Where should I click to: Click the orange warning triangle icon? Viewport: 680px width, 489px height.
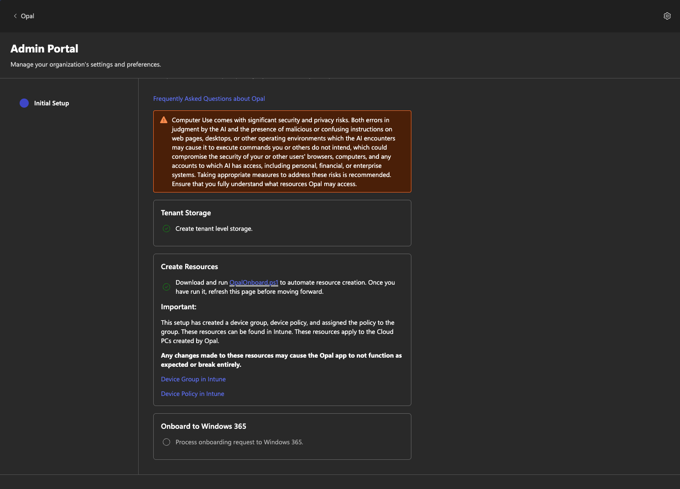(164, 120)
